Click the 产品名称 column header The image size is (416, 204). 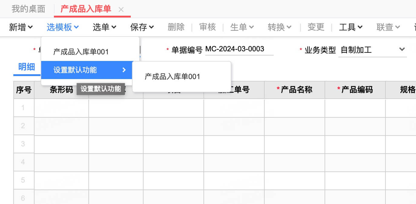click(x=295, y=90)
